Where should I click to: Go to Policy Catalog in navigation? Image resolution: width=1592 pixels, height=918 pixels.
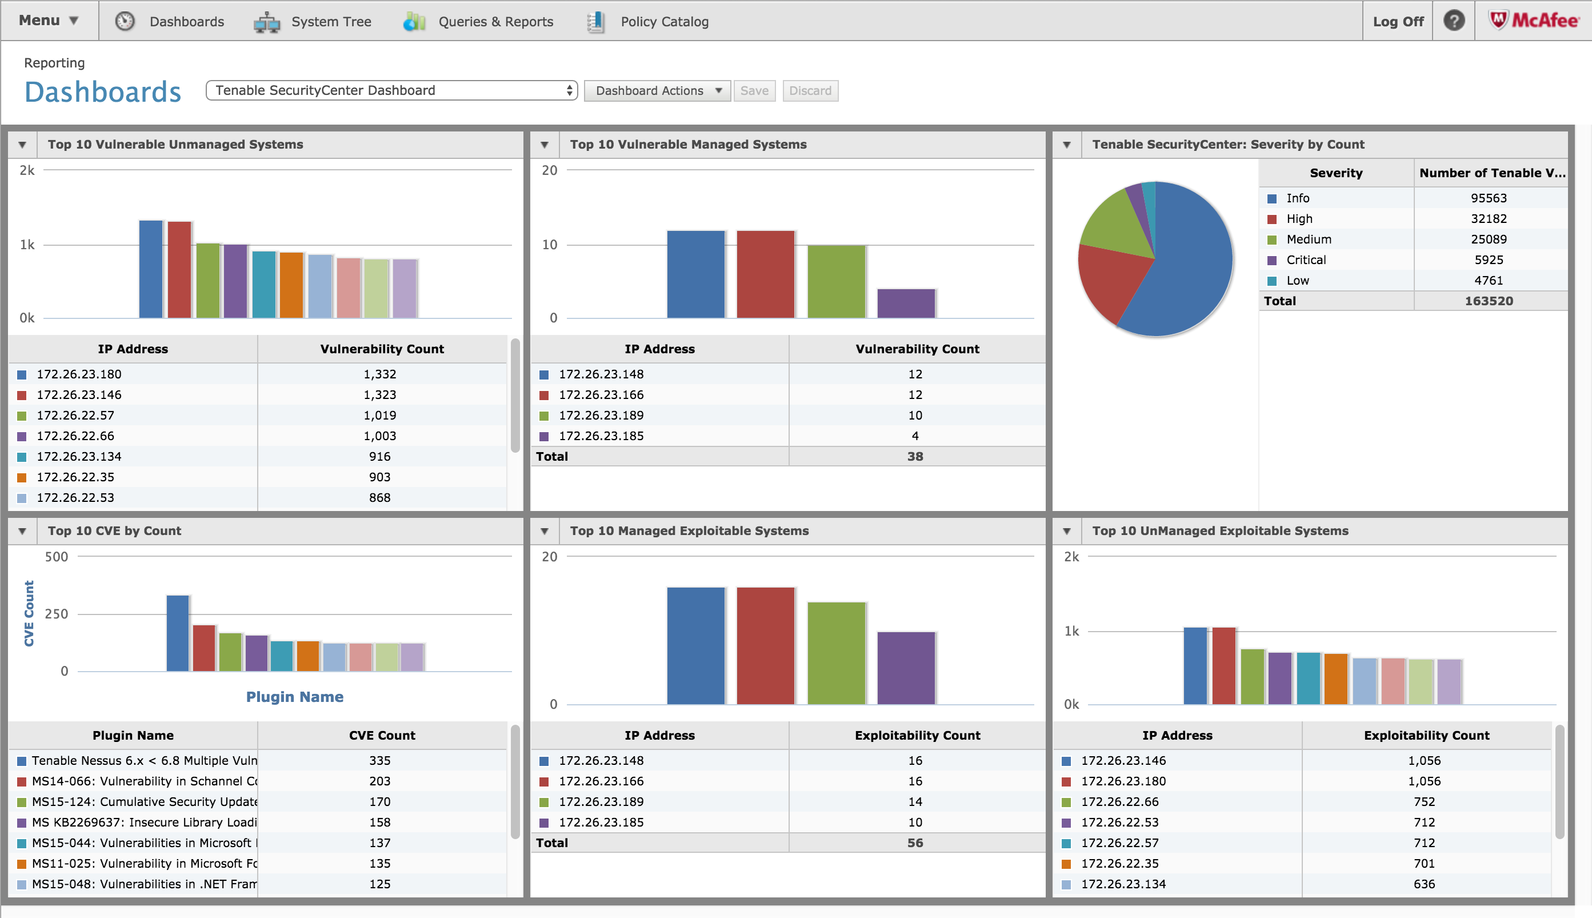click(664, 22)
